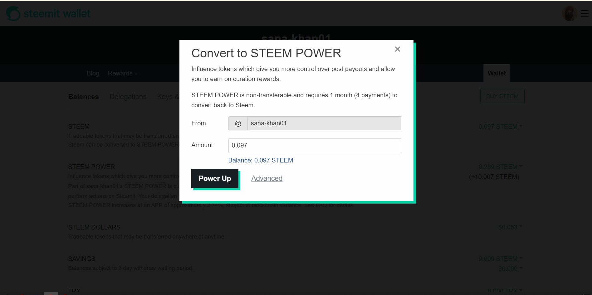The width and height of the screenshot is (592, 295).
Task: Click the Balance: 0.097 STEEM link
Action: click(x=261, y=160)
